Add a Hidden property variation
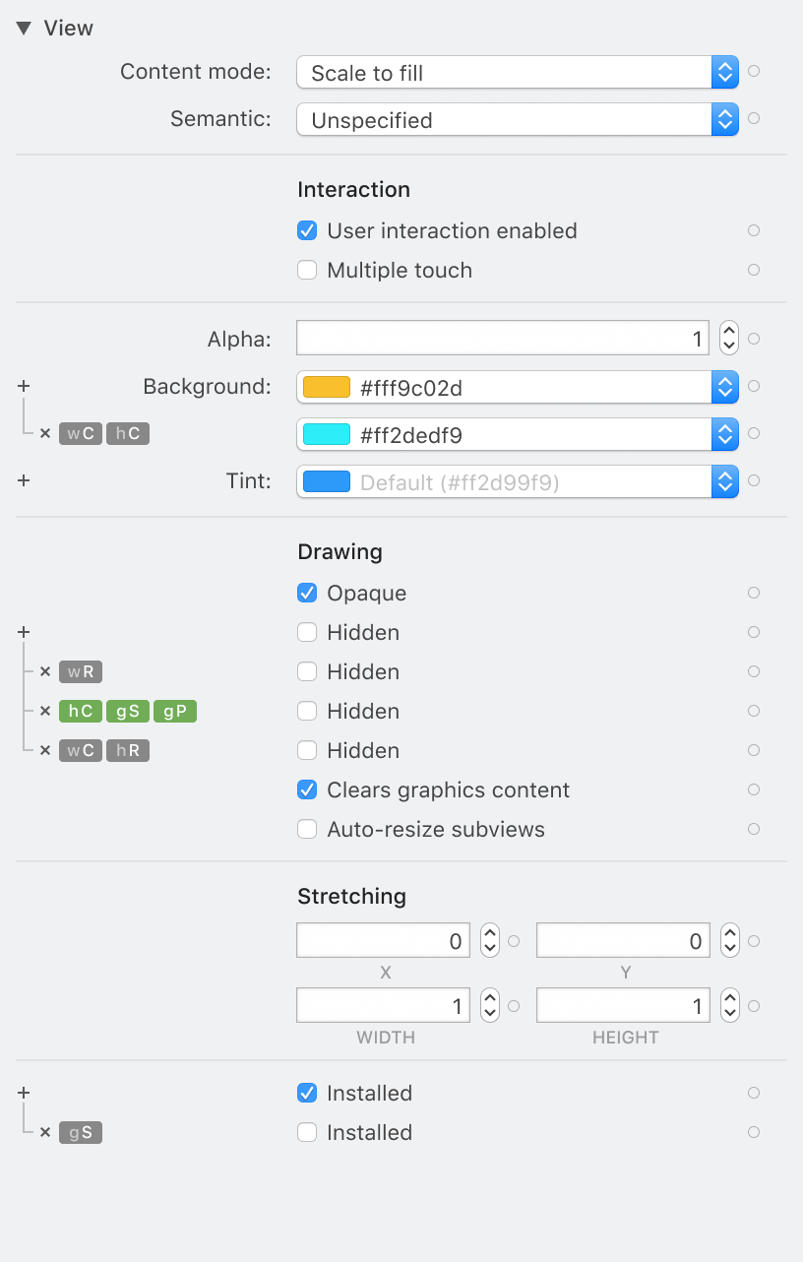The height and width of the screenshot is (1262, 803). 23,632
